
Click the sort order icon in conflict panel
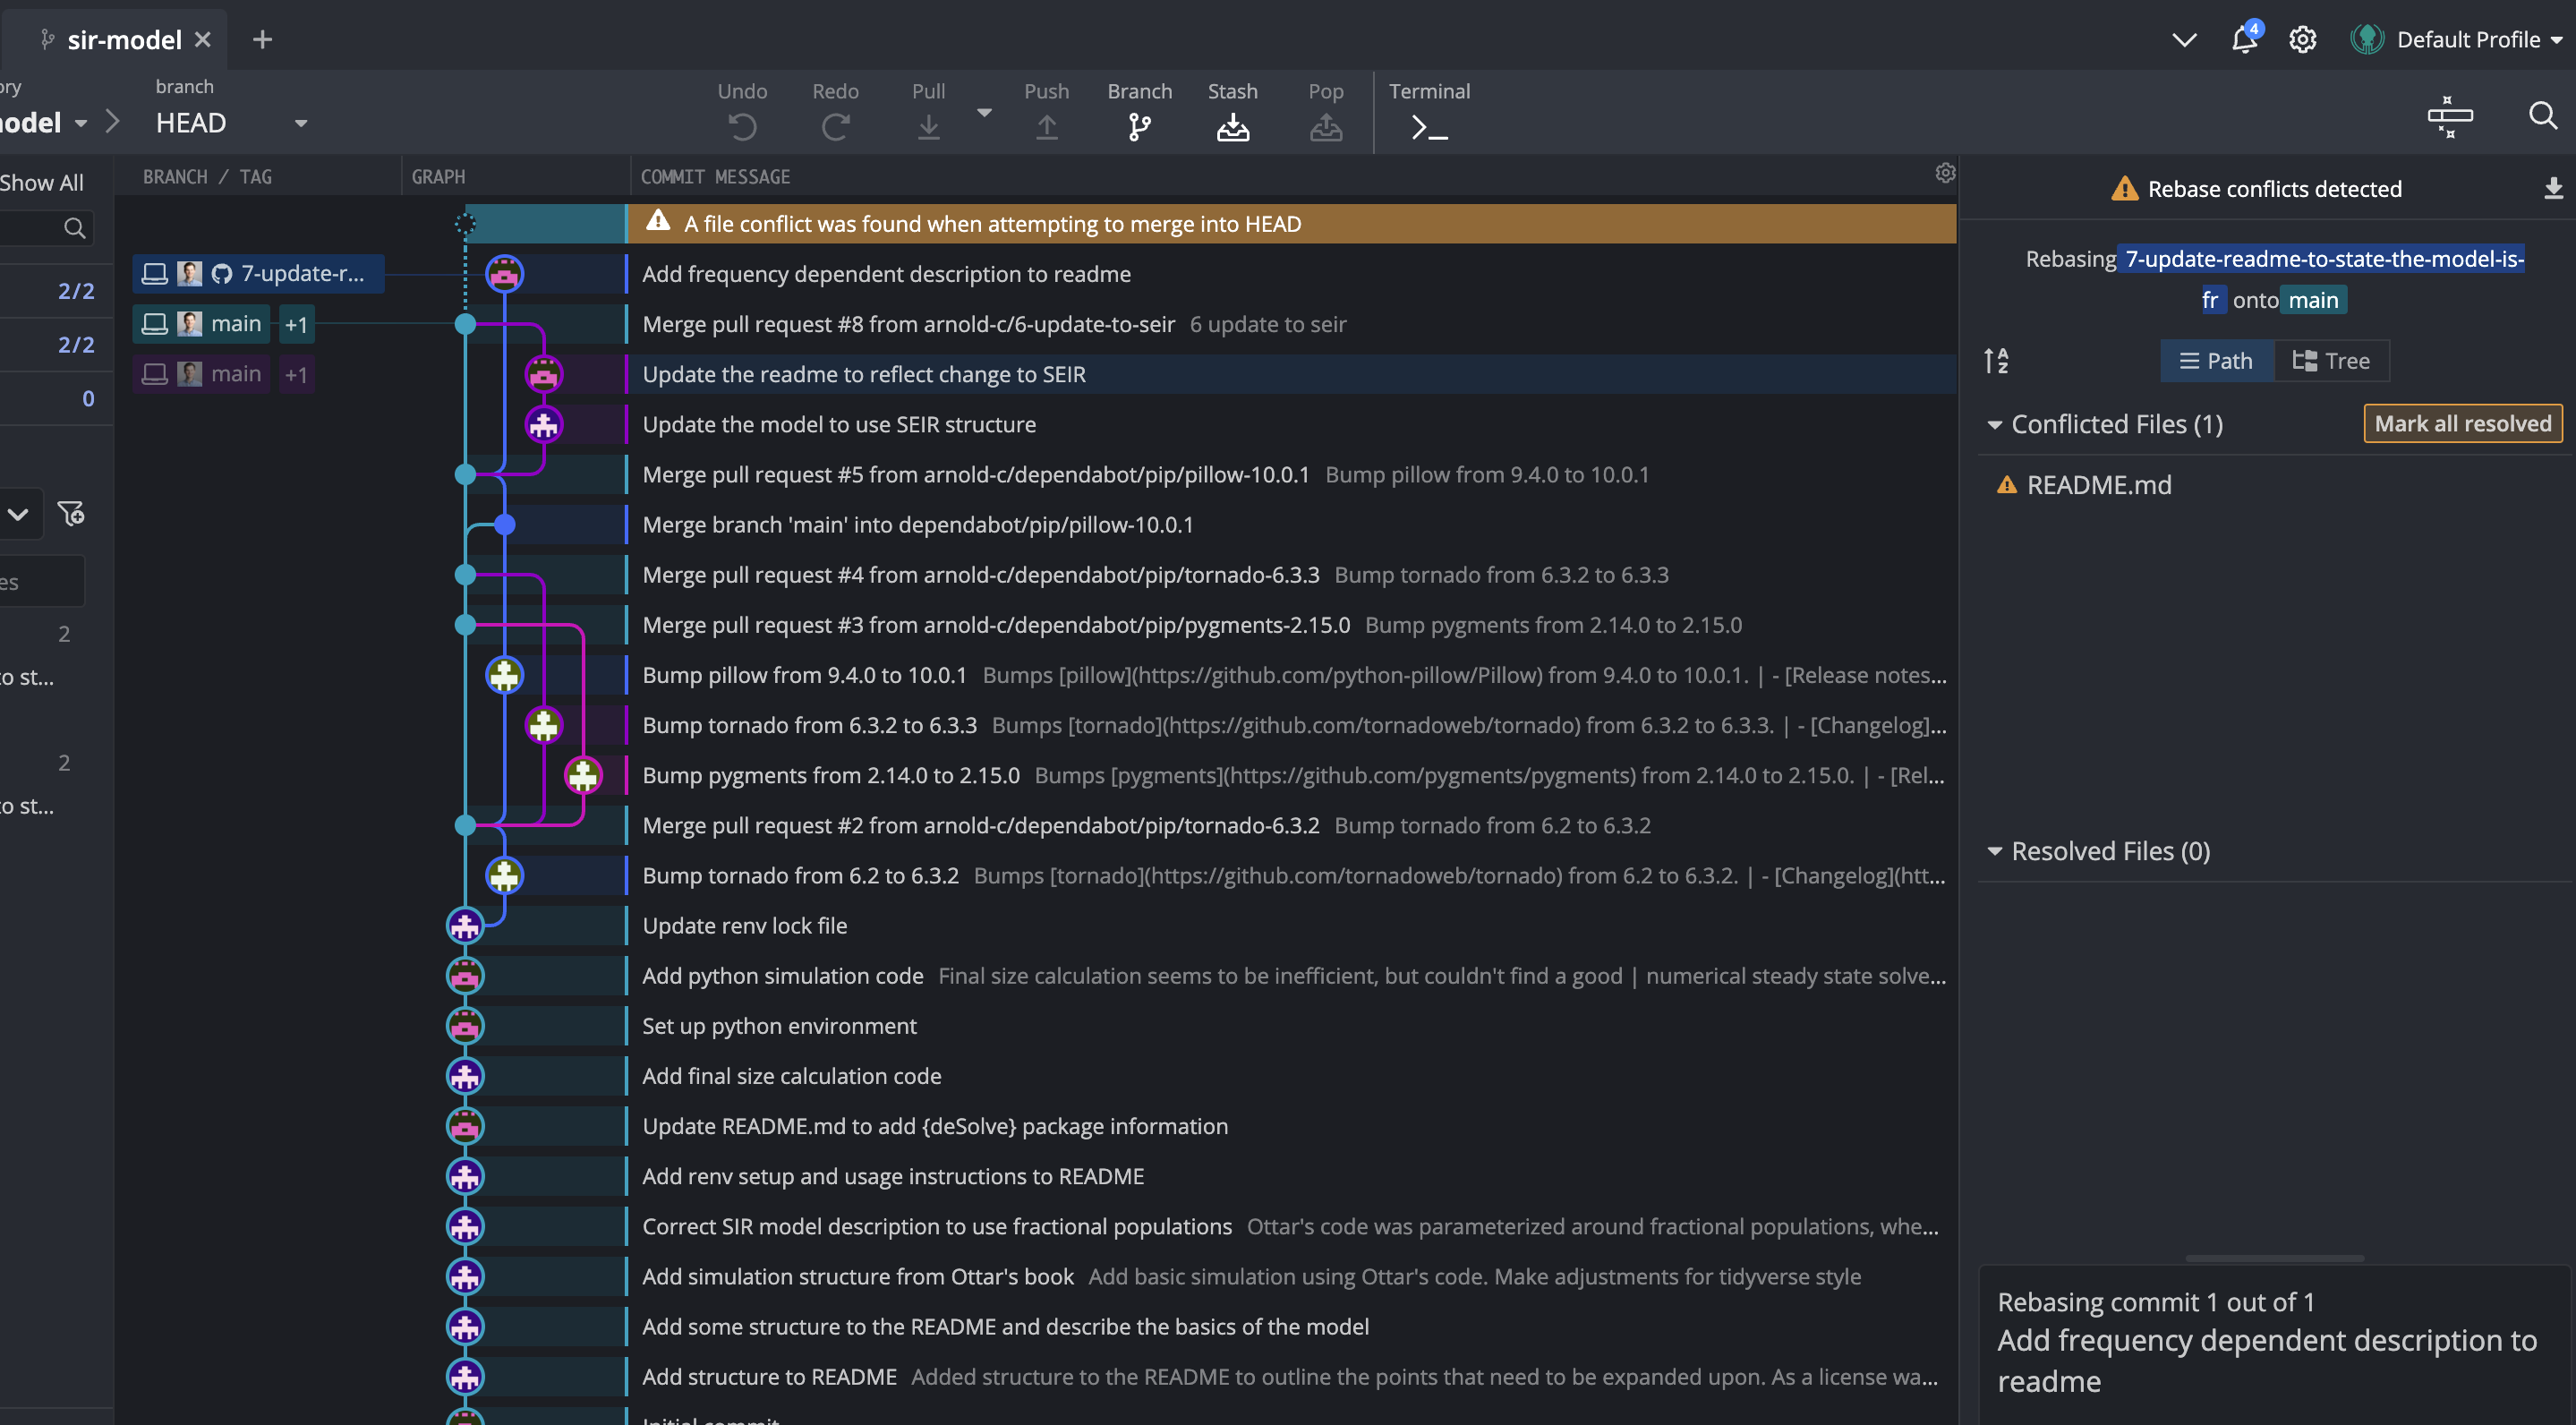pos(1996,361)
